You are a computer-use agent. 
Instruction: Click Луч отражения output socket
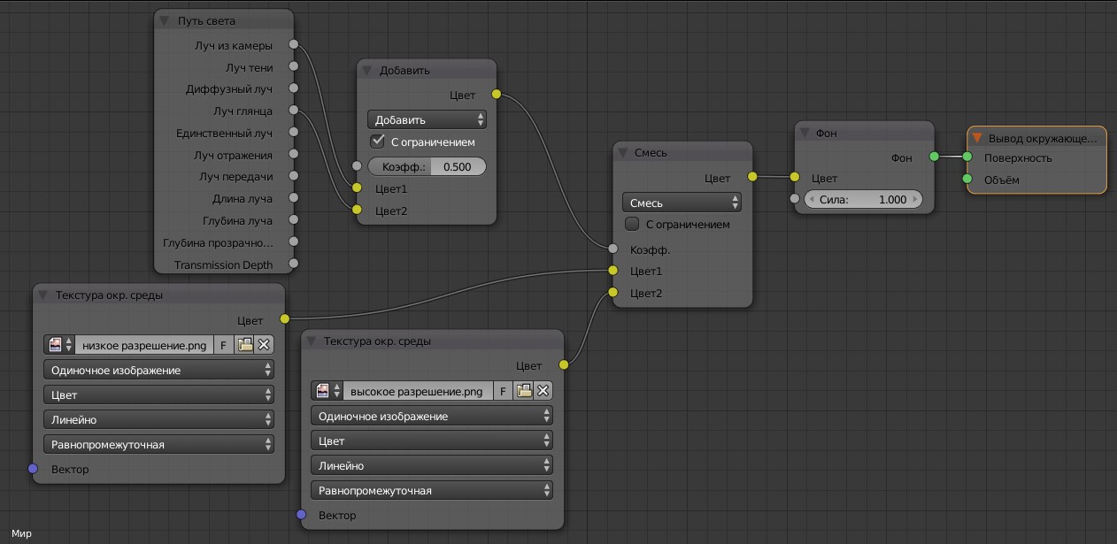coord(293,155)
